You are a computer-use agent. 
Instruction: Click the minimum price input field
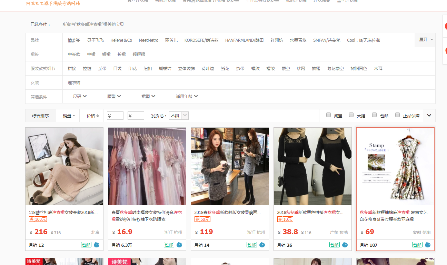[x=115, y=116]
